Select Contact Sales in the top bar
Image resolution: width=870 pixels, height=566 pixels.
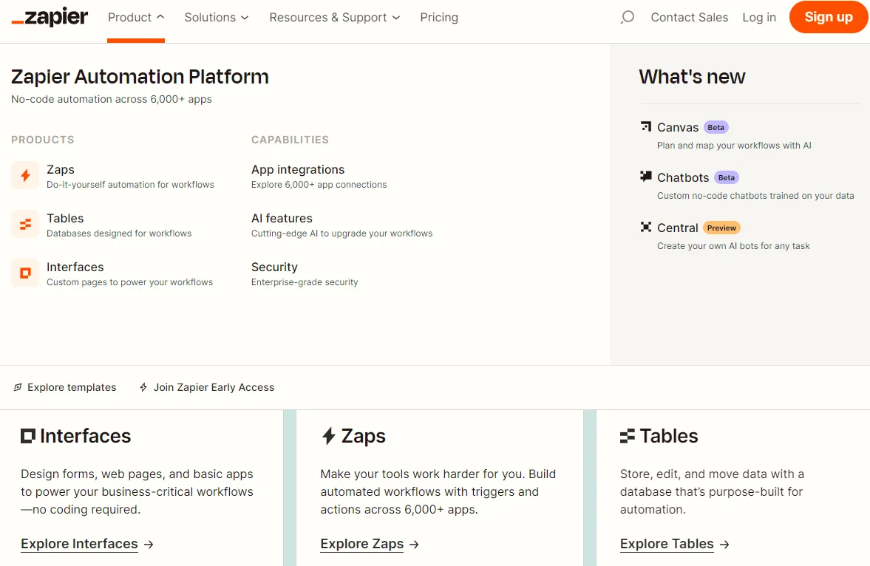point(689,17)
